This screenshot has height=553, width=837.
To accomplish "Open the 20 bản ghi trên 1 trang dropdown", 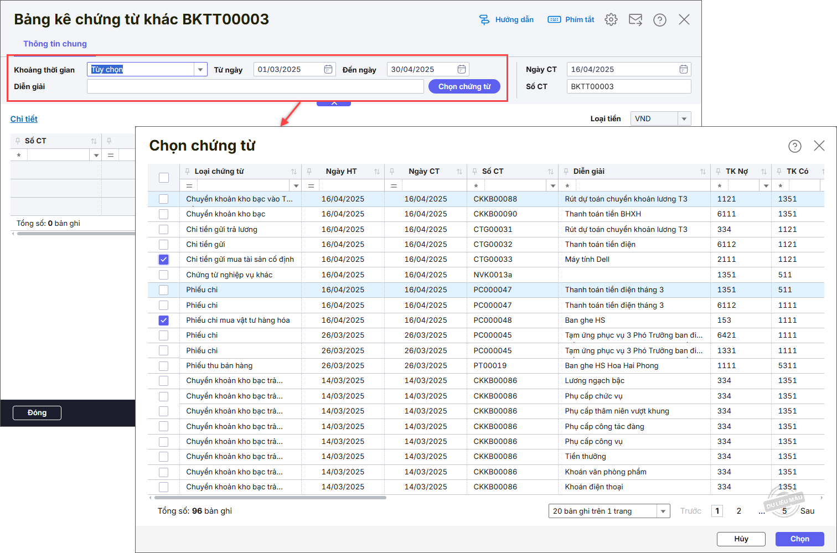I will 663,511.
